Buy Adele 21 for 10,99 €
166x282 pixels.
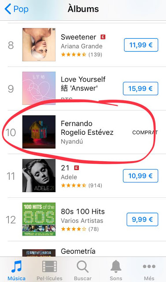(140, 176)
